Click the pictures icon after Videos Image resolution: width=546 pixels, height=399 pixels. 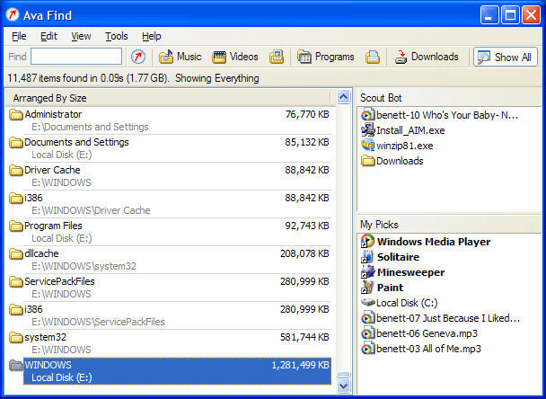tap(277, 57)
